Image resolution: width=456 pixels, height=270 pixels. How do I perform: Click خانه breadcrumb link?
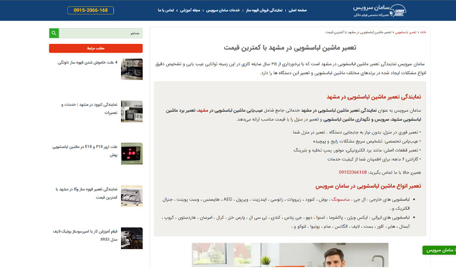(423, 32)
